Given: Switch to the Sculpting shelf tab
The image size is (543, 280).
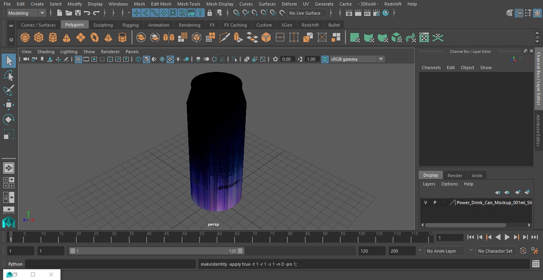Looking at the screenshot, I should [x=103, y=25].
